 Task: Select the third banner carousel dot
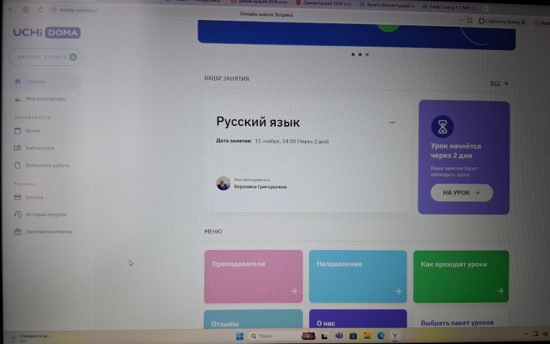tap(366, 55)
